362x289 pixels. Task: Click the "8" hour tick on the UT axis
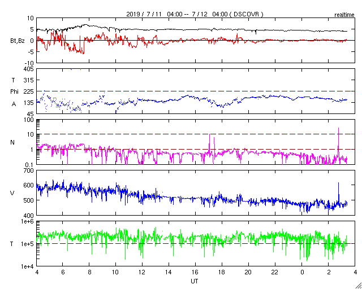(89, 272)
